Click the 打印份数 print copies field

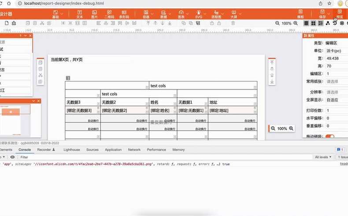click(x=337, y=110)
